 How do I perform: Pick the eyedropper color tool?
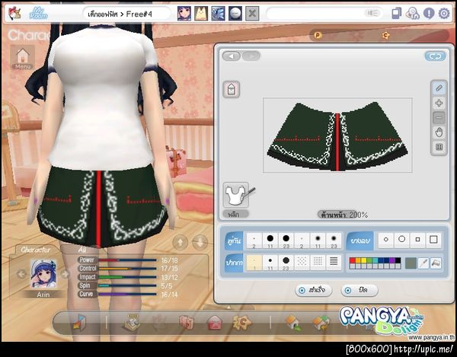(x=423, y=263)
